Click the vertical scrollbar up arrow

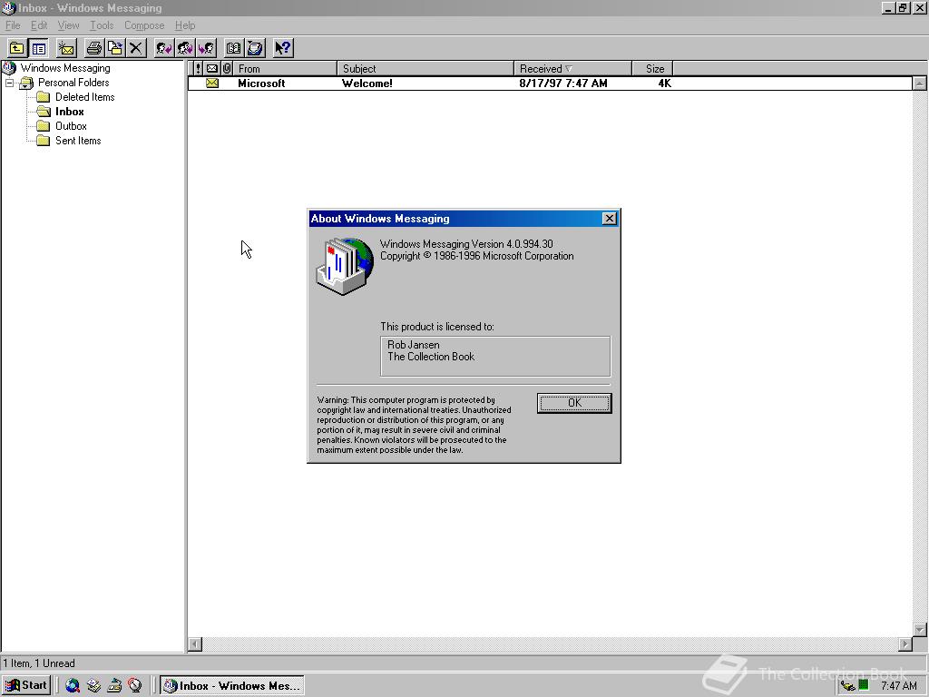pyautogui.click(x=920, y=83)
